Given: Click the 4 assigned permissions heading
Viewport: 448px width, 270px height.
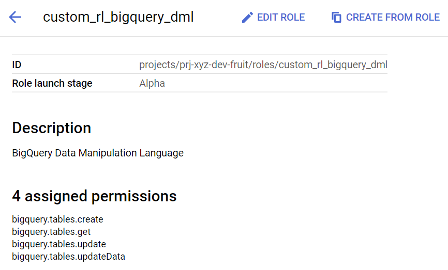Looking at the screenshot, I should [x=94, y=196].
